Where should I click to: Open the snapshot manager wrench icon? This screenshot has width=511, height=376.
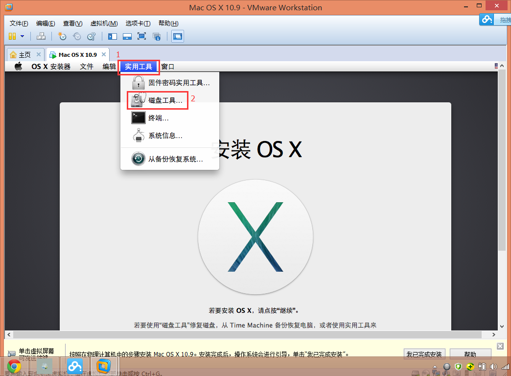click(x=92, y=36)
